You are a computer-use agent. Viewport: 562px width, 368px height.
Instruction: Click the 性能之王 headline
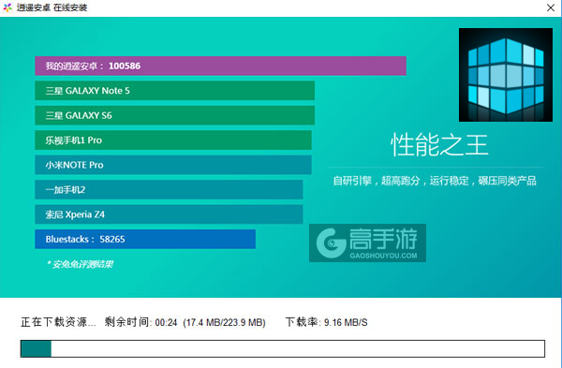pos(439,145)
